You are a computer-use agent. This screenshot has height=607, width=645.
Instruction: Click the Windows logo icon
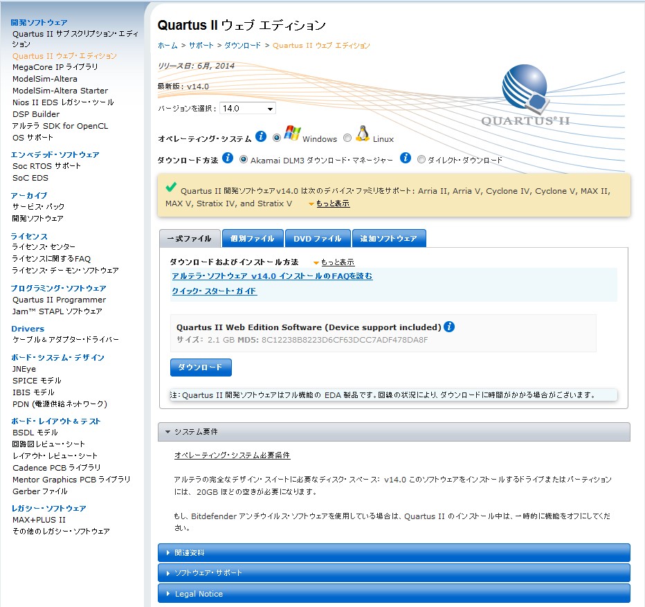[293, 134]
